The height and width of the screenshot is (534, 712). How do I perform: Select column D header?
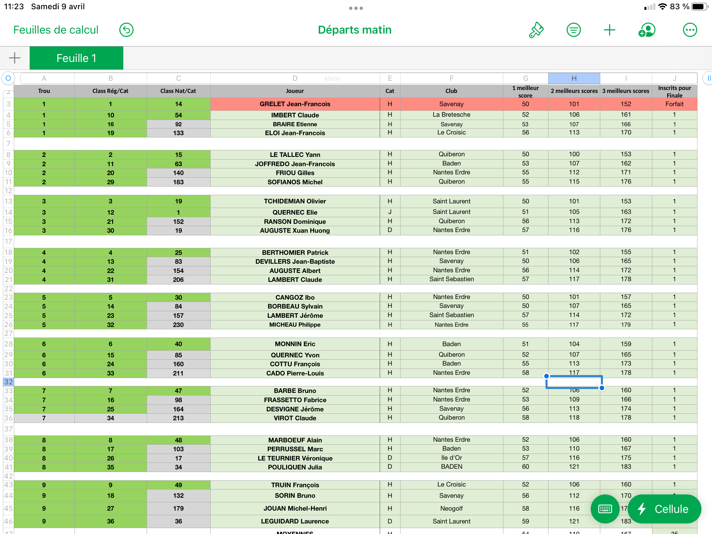coord(295,78)
